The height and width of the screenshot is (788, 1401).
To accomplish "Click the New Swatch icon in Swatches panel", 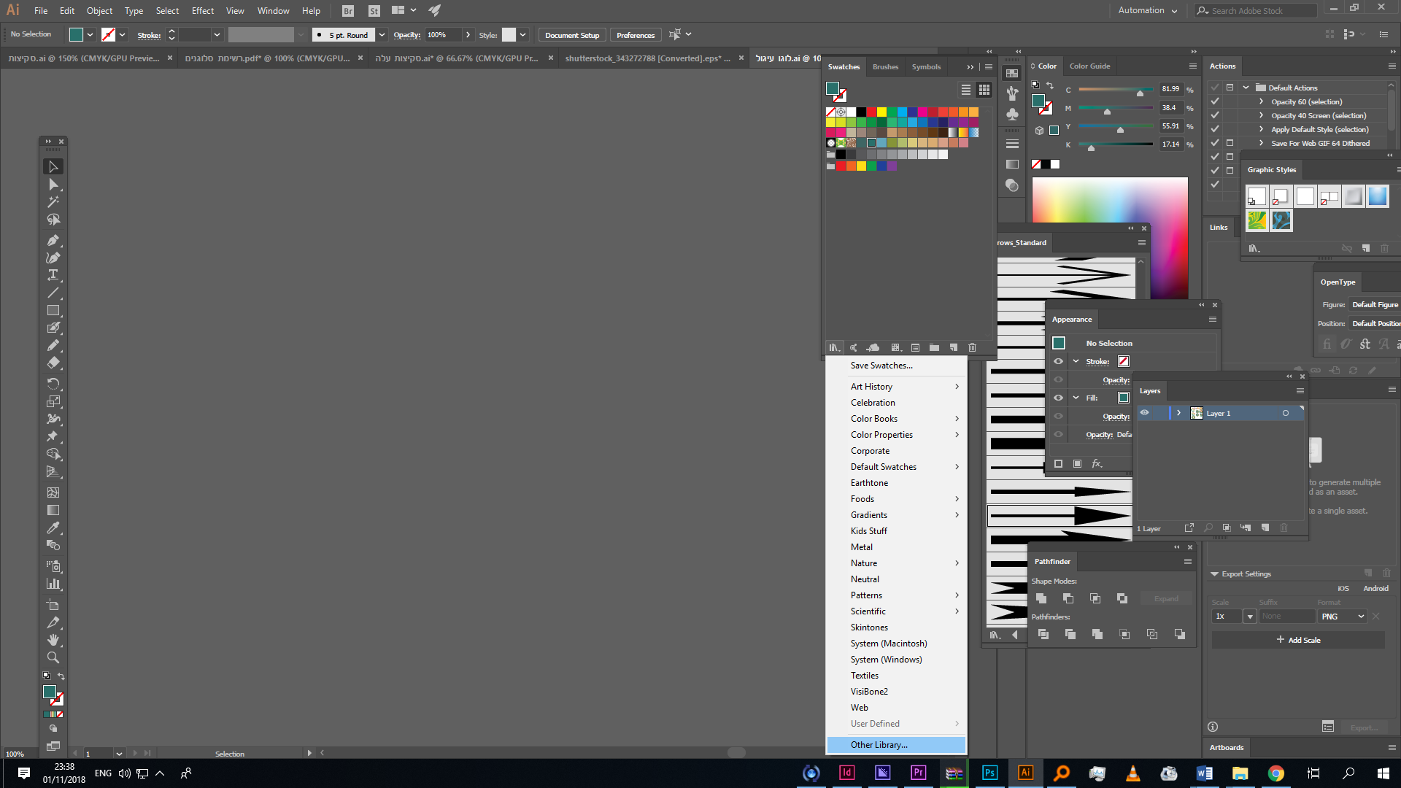I will click(954, 347).
